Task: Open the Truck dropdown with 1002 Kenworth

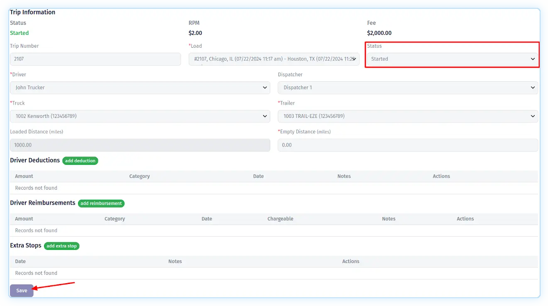Action: (x=139, y=116)
